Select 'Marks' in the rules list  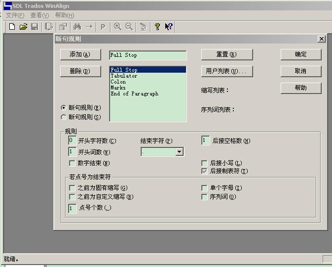[x=148, y=88]
